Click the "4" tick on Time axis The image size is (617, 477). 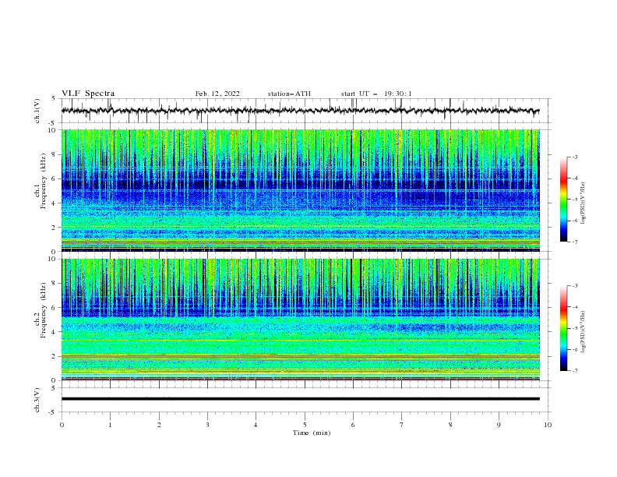256,425
